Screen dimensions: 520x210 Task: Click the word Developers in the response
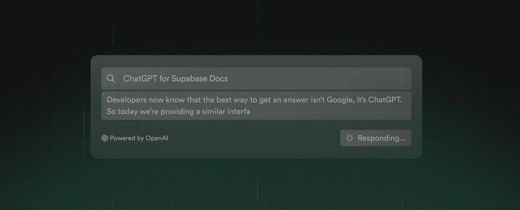tap(126, 100)
